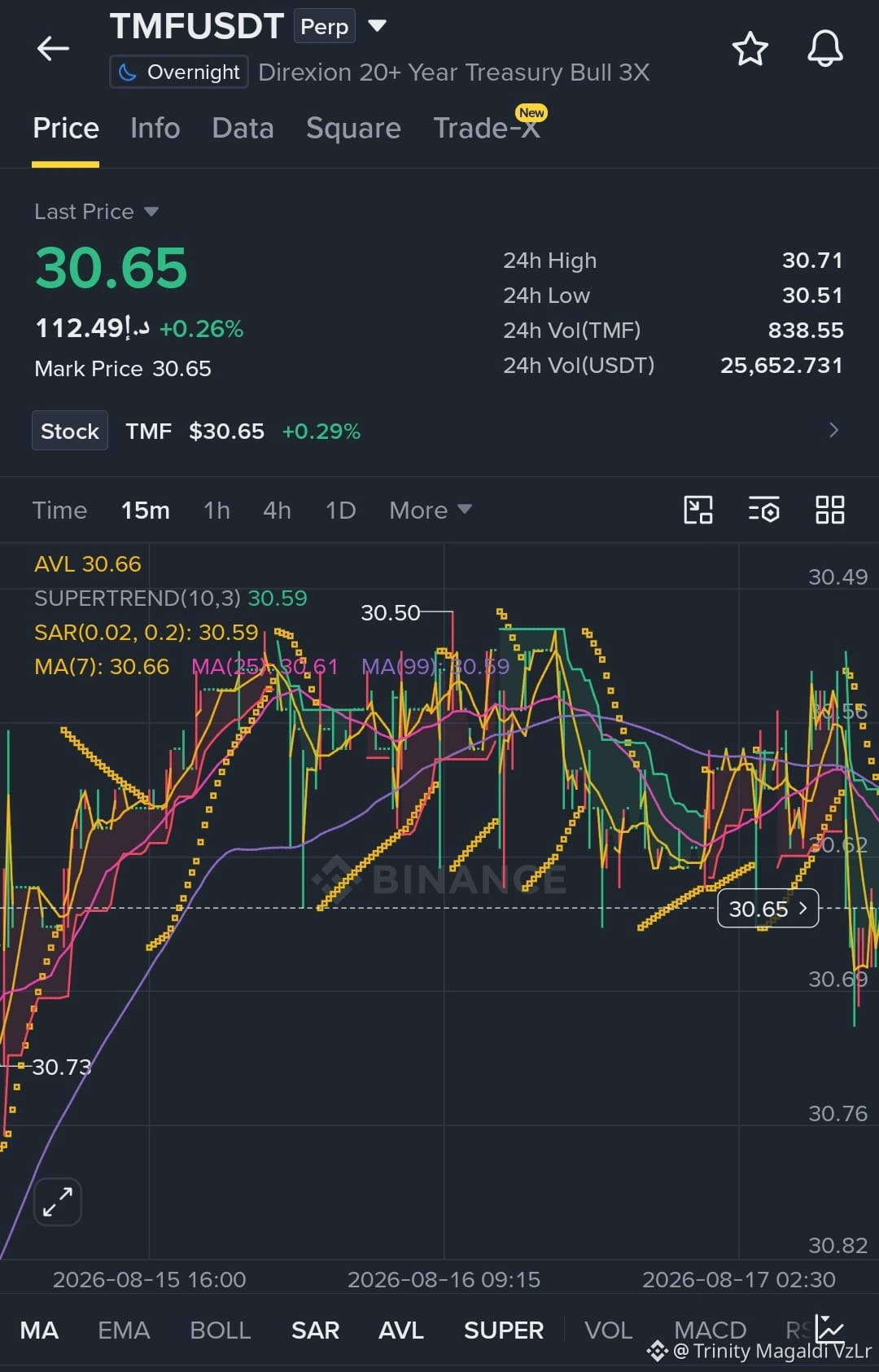Open price alerts via bell icon
The width and height of the screenshot is (879, 1372).
click(824, 49)
